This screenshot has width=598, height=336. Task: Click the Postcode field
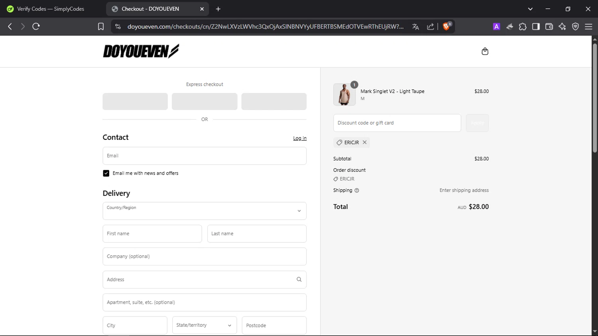point(274,325)
